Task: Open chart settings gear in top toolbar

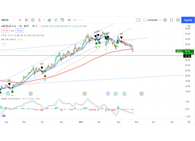Action: click(165, 20)
